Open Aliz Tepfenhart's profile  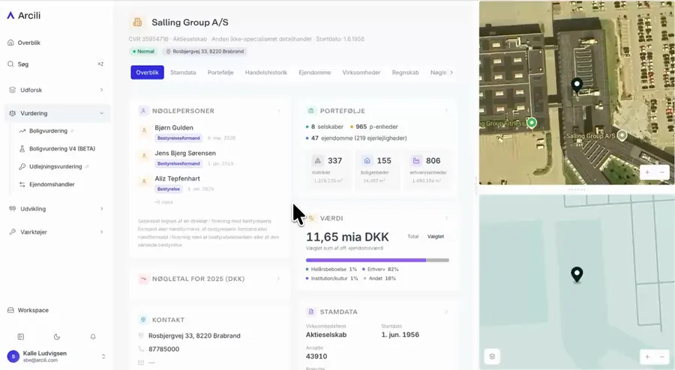pyautogui.click(x=177, y=178)
